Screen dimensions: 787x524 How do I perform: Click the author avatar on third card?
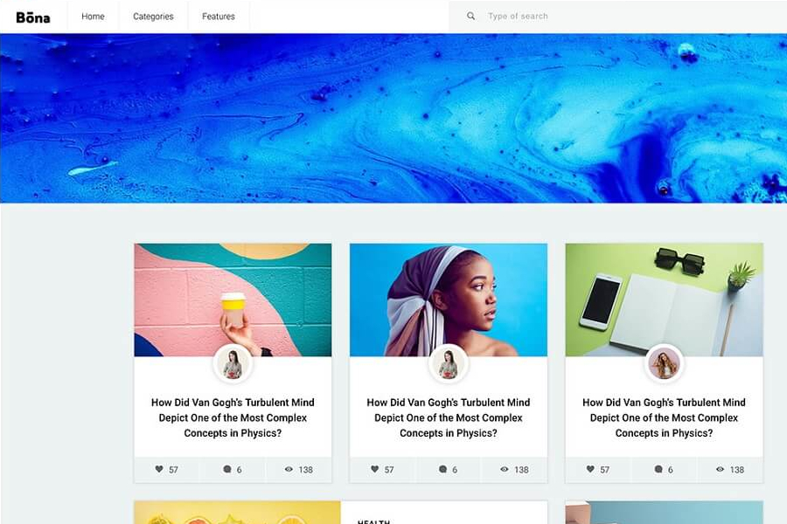(x=664, y=364)
